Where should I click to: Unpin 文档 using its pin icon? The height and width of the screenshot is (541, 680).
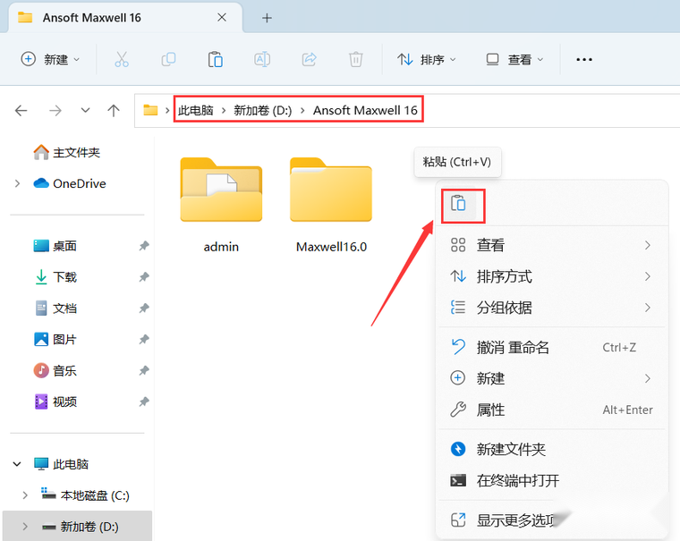click(144, 309)
